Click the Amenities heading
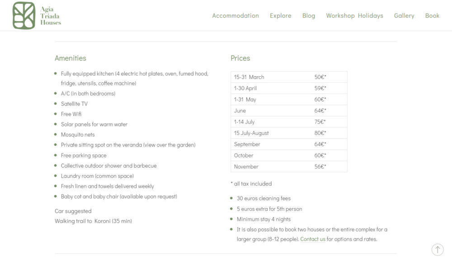Screen dimensions: 452x264 [x=70, y=58]
